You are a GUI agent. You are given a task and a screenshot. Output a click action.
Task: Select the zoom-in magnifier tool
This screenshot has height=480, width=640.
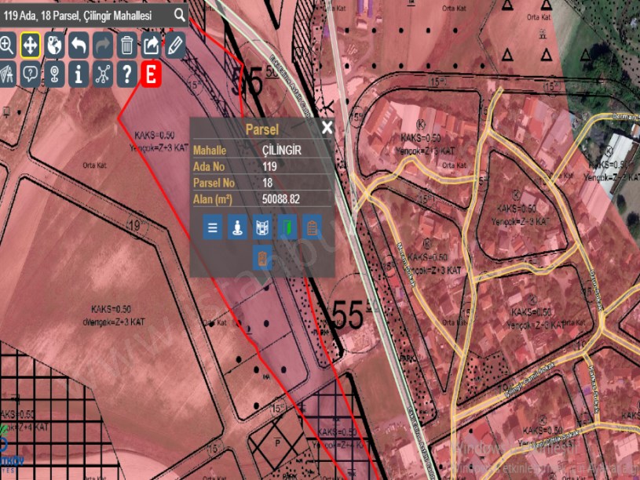6,45
